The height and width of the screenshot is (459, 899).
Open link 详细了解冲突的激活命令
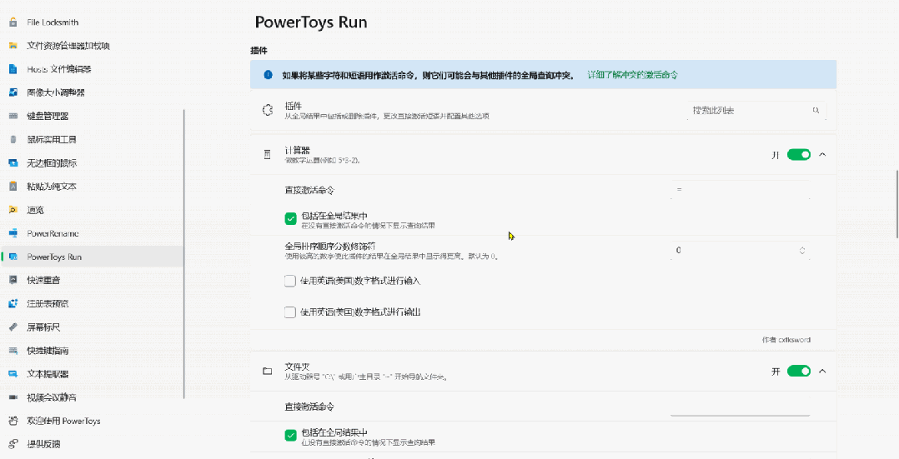[x=632, y=75]
